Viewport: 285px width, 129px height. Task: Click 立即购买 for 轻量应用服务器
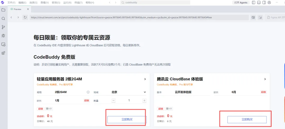pyautogui.click(x=127, y=119)
